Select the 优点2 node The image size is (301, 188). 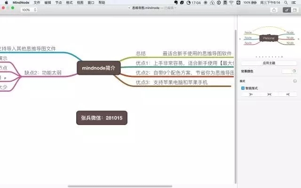tap(185, 73)
